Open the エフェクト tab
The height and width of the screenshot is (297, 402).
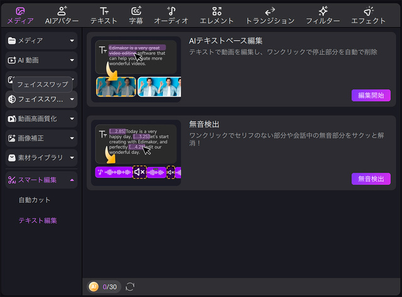pyautogui.click(x=369, y=16)
